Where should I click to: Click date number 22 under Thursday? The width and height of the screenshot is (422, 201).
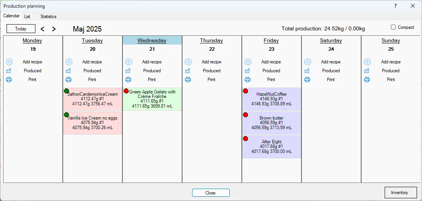click(x=211, y=49)
